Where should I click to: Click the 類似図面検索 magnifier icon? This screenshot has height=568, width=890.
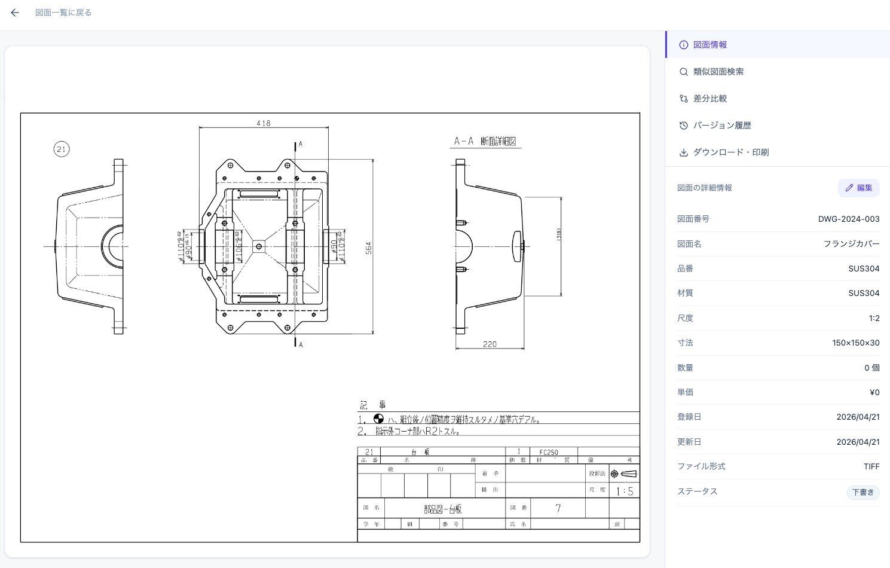point(684,72)
